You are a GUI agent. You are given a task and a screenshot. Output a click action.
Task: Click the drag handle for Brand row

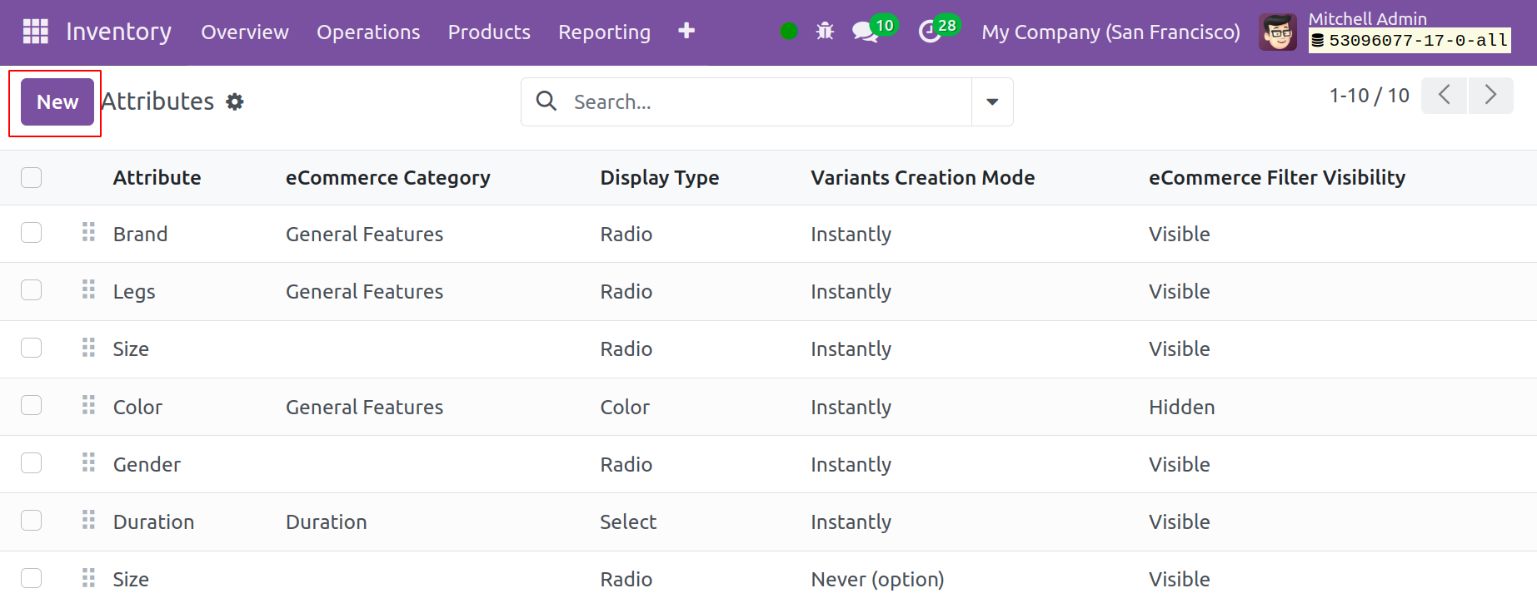(88, 233)
